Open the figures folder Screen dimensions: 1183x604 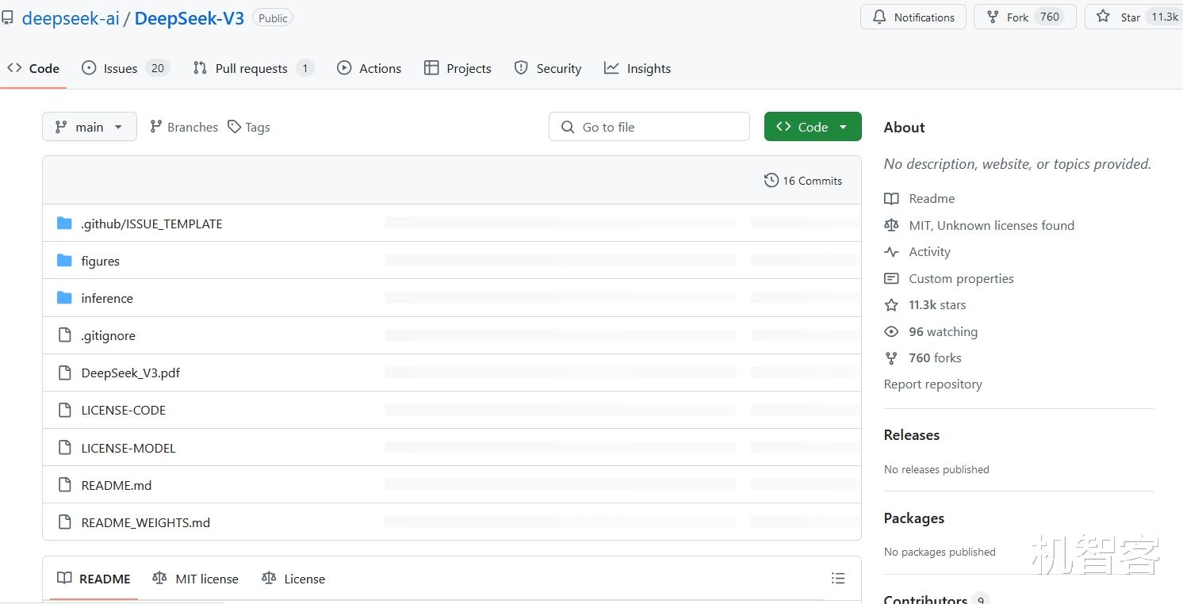(100, 261)
